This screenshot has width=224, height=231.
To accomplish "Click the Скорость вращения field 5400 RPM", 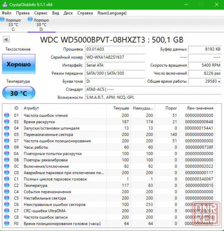I will point(205,65).
